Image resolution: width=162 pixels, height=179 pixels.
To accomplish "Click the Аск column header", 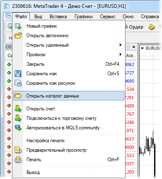I will pyautogui.click(x=130, y=55).
